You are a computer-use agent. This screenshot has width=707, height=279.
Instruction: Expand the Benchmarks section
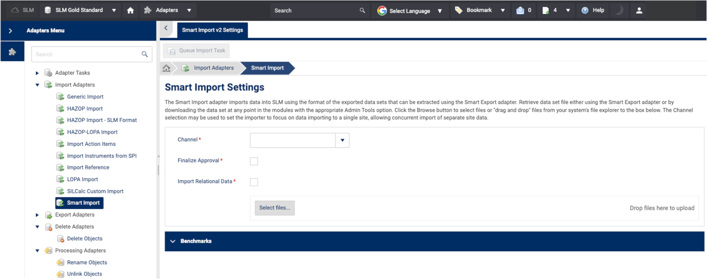(171, 241)
